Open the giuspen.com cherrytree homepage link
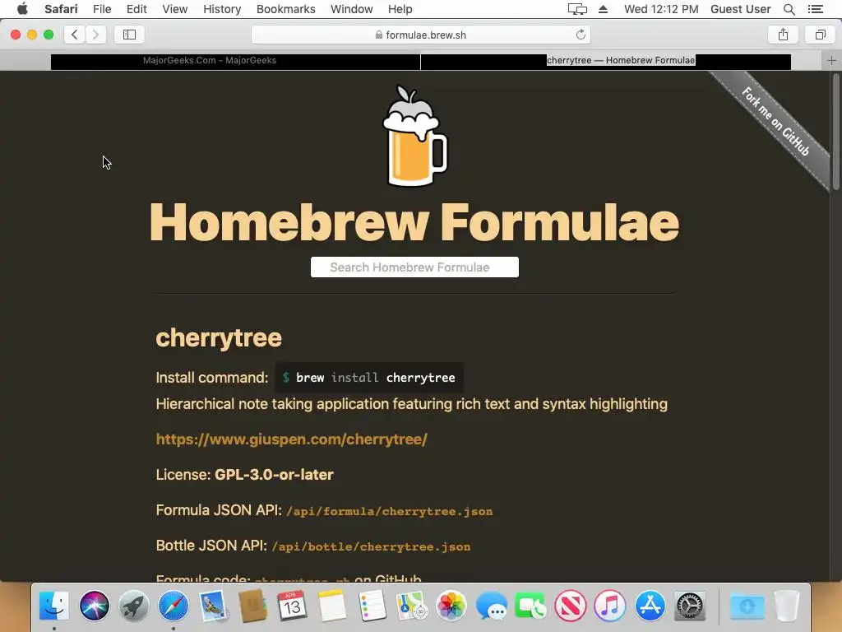842x632 pixels. point(292,439)
